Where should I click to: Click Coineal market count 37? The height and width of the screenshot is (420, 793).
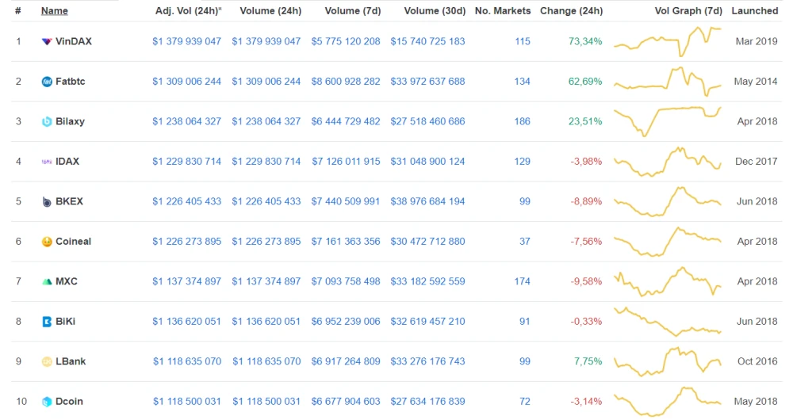(x=524, y=241)
